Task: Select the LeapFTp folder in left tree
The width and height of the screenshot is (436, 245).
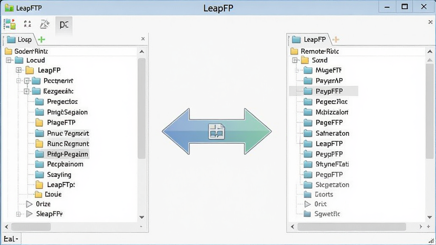Action: (x=55, y=185)
